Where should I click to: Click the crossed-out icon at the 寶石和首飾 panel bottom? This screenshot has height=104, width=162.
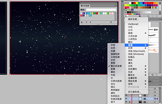(111, 22)
